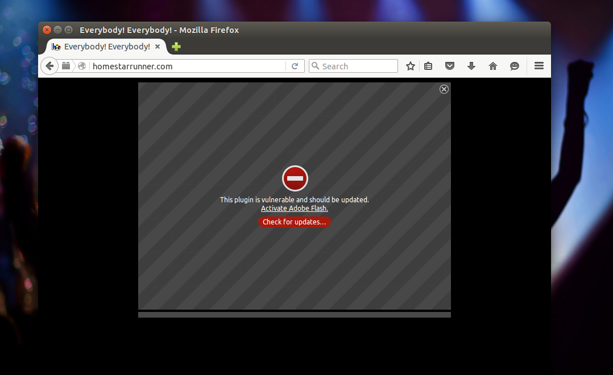Select the Everybody! Everybody! tab
613x375 pixels.
107,47
